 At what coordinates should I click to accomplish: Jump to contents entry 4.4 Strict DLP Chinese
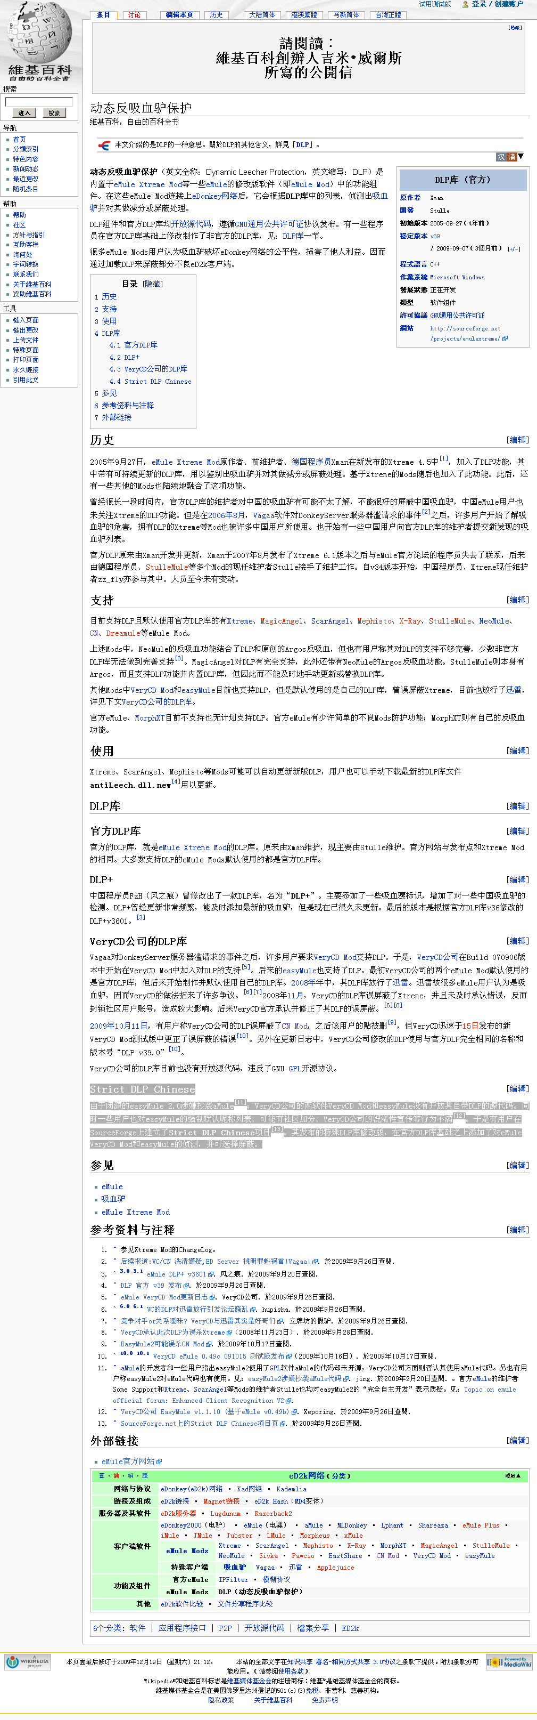150,381
